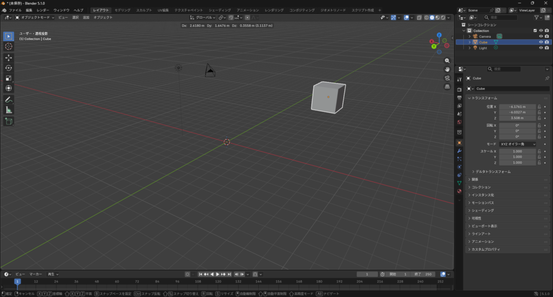
Task: Open the レンダー menu
Action: tap(43, 10)
